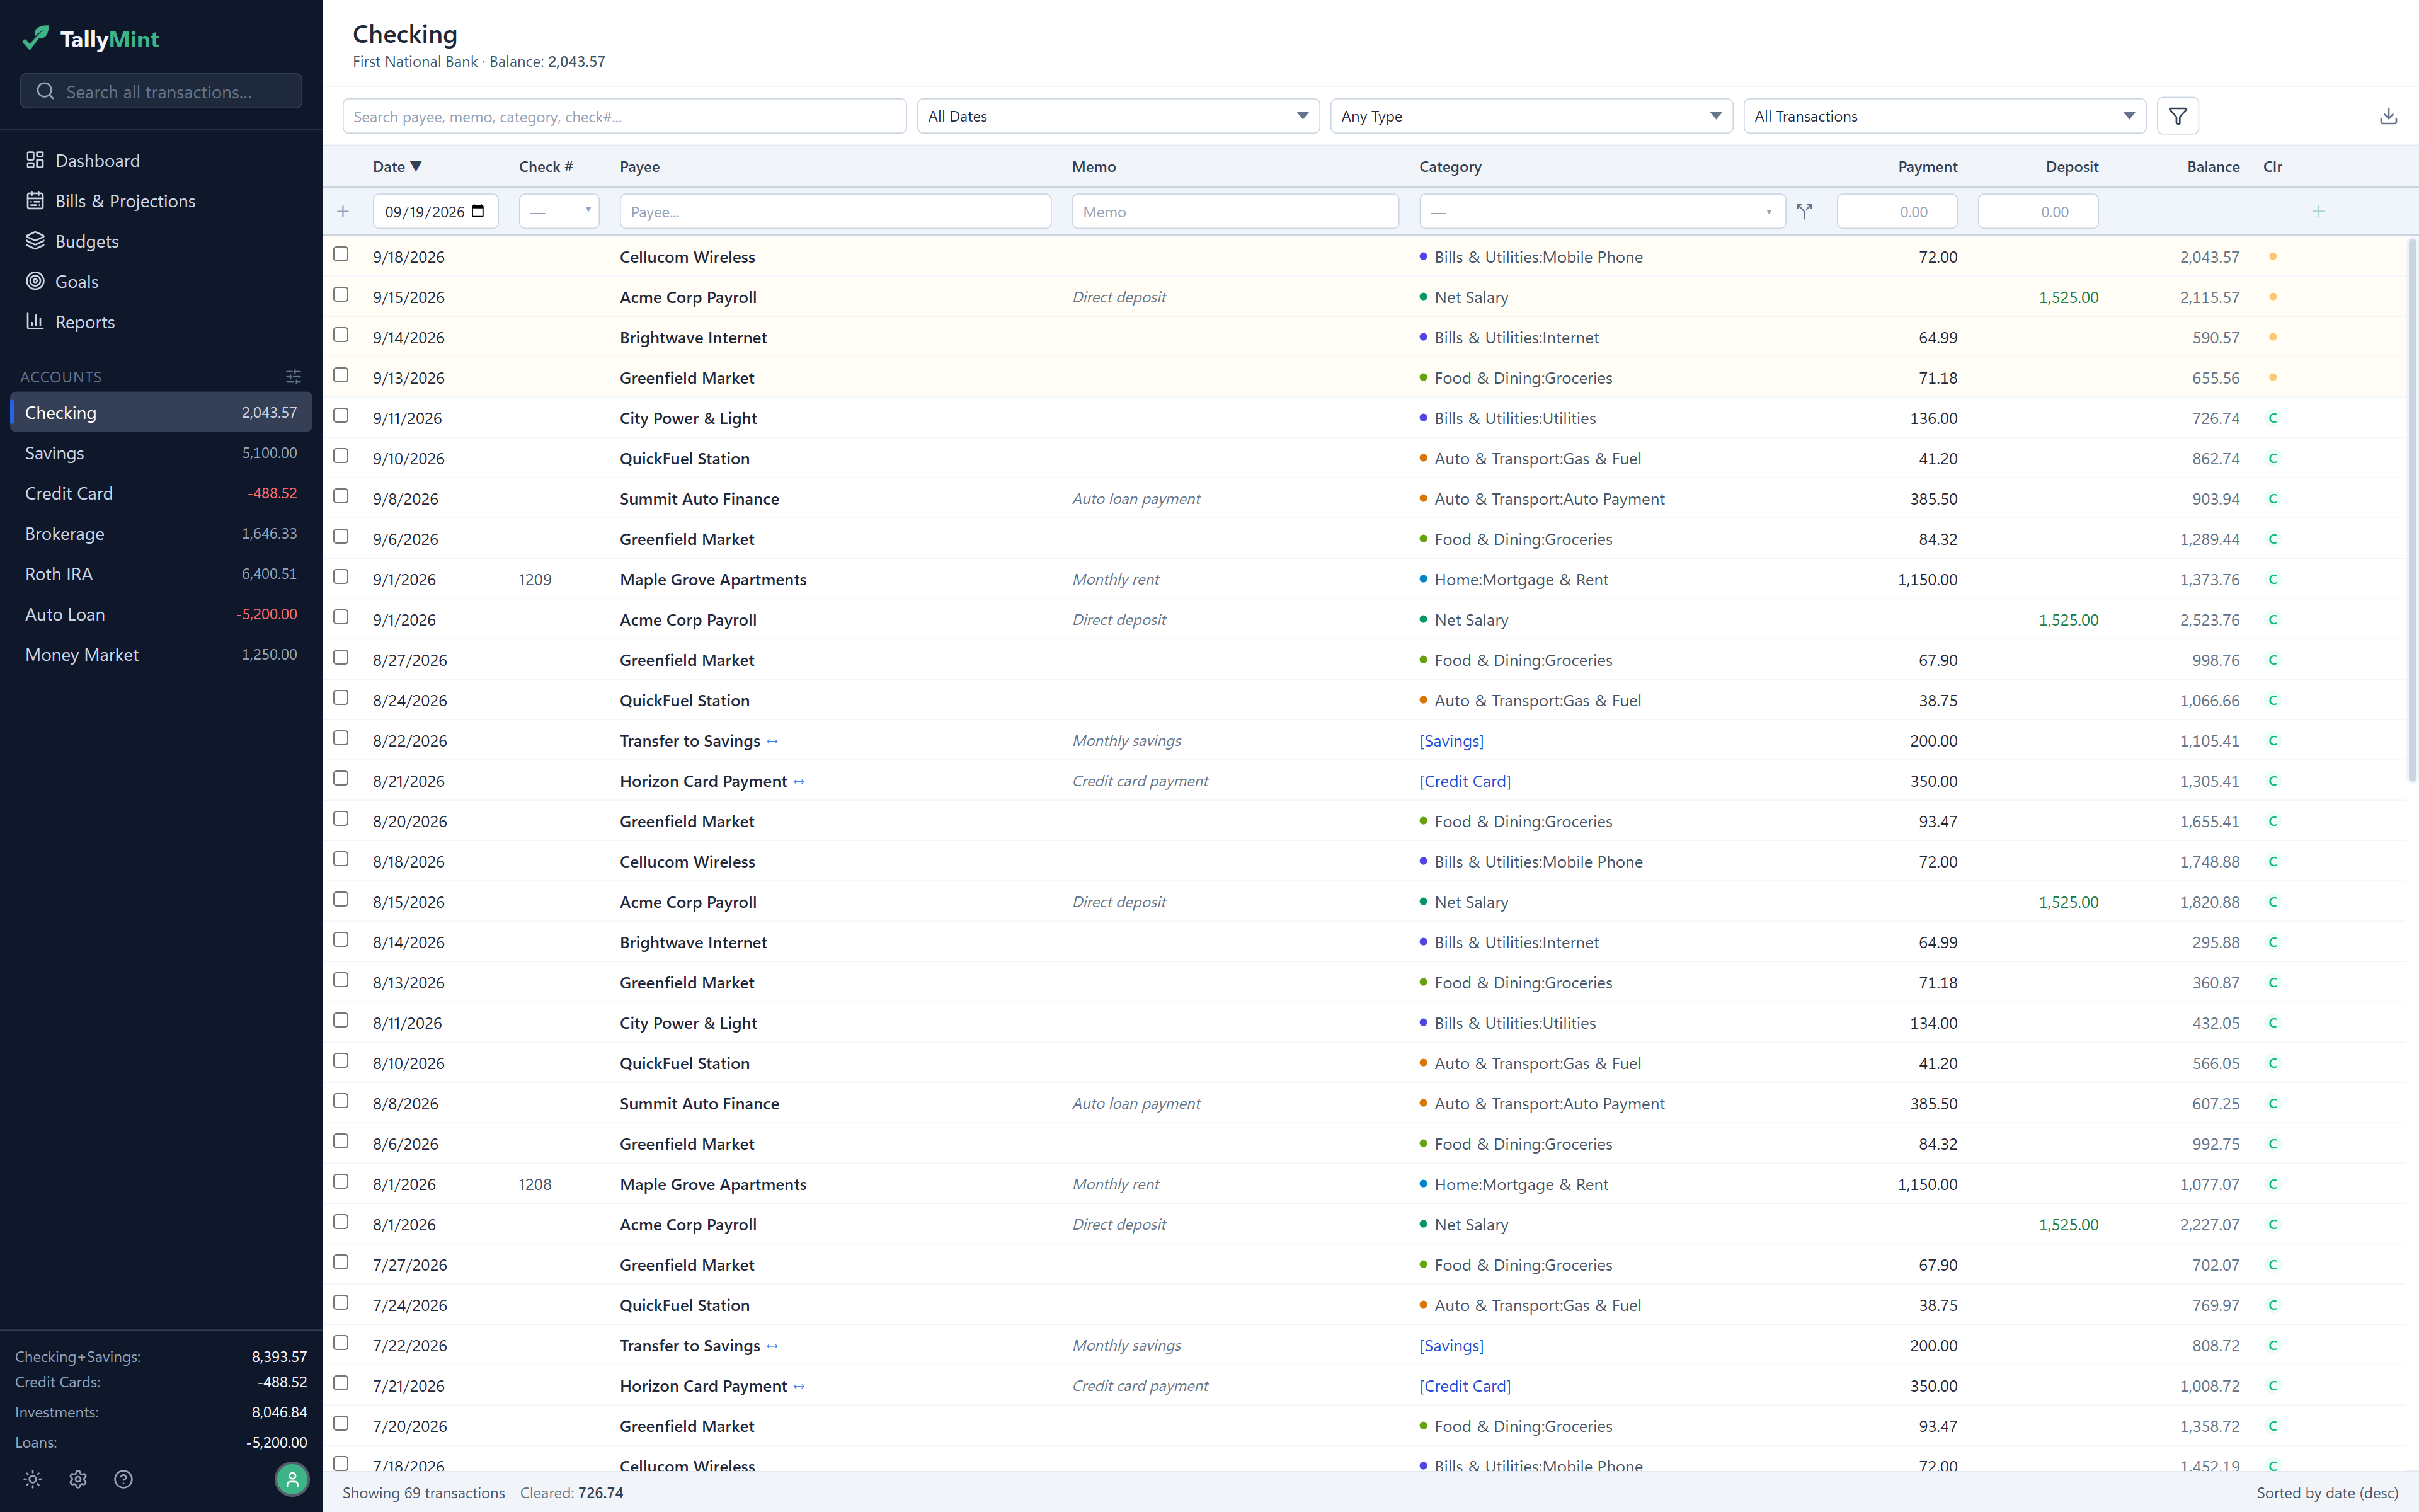The height and width of the screenshot is (1512, 2419).
Task: Open the Brokerage account
Action: pyautogui.click(x=161, y=533)
